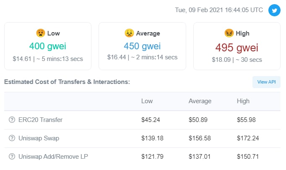
Task: Open the View API button
Action: pos(266,82)
